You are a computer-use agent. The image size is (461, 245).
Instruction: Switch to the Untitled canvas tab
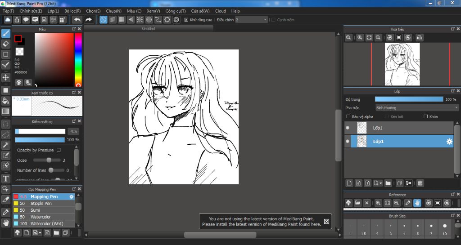[149, 28]
